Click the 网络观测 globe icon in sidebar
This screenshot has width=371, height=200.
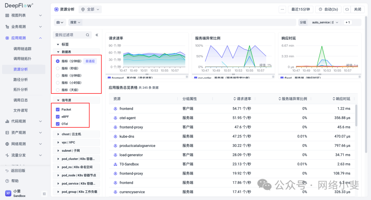[7, 144]
